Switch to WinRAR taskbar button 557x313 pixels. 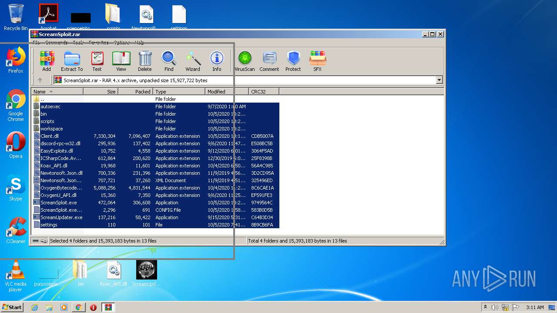pyautogui.click(x=108, y=307)
